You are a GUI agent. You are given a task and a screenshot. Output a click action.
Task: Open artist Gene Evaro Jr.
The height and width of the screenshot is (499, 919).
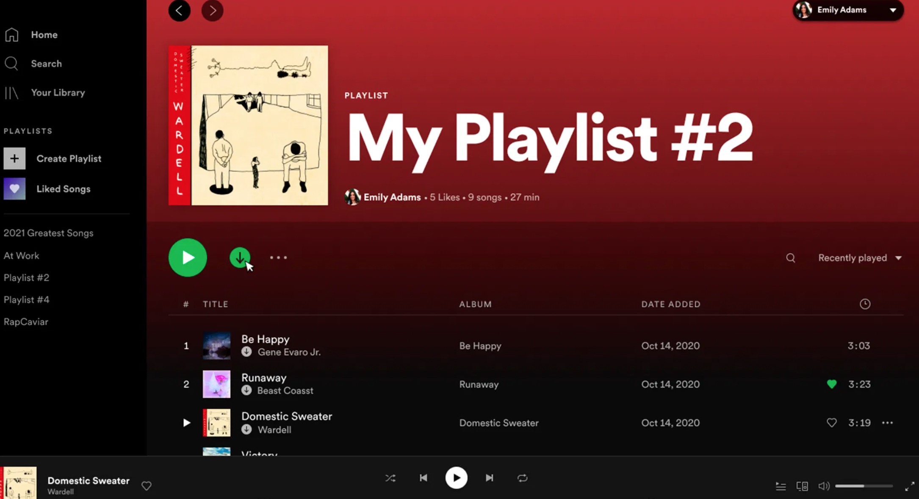click(289, 352)
